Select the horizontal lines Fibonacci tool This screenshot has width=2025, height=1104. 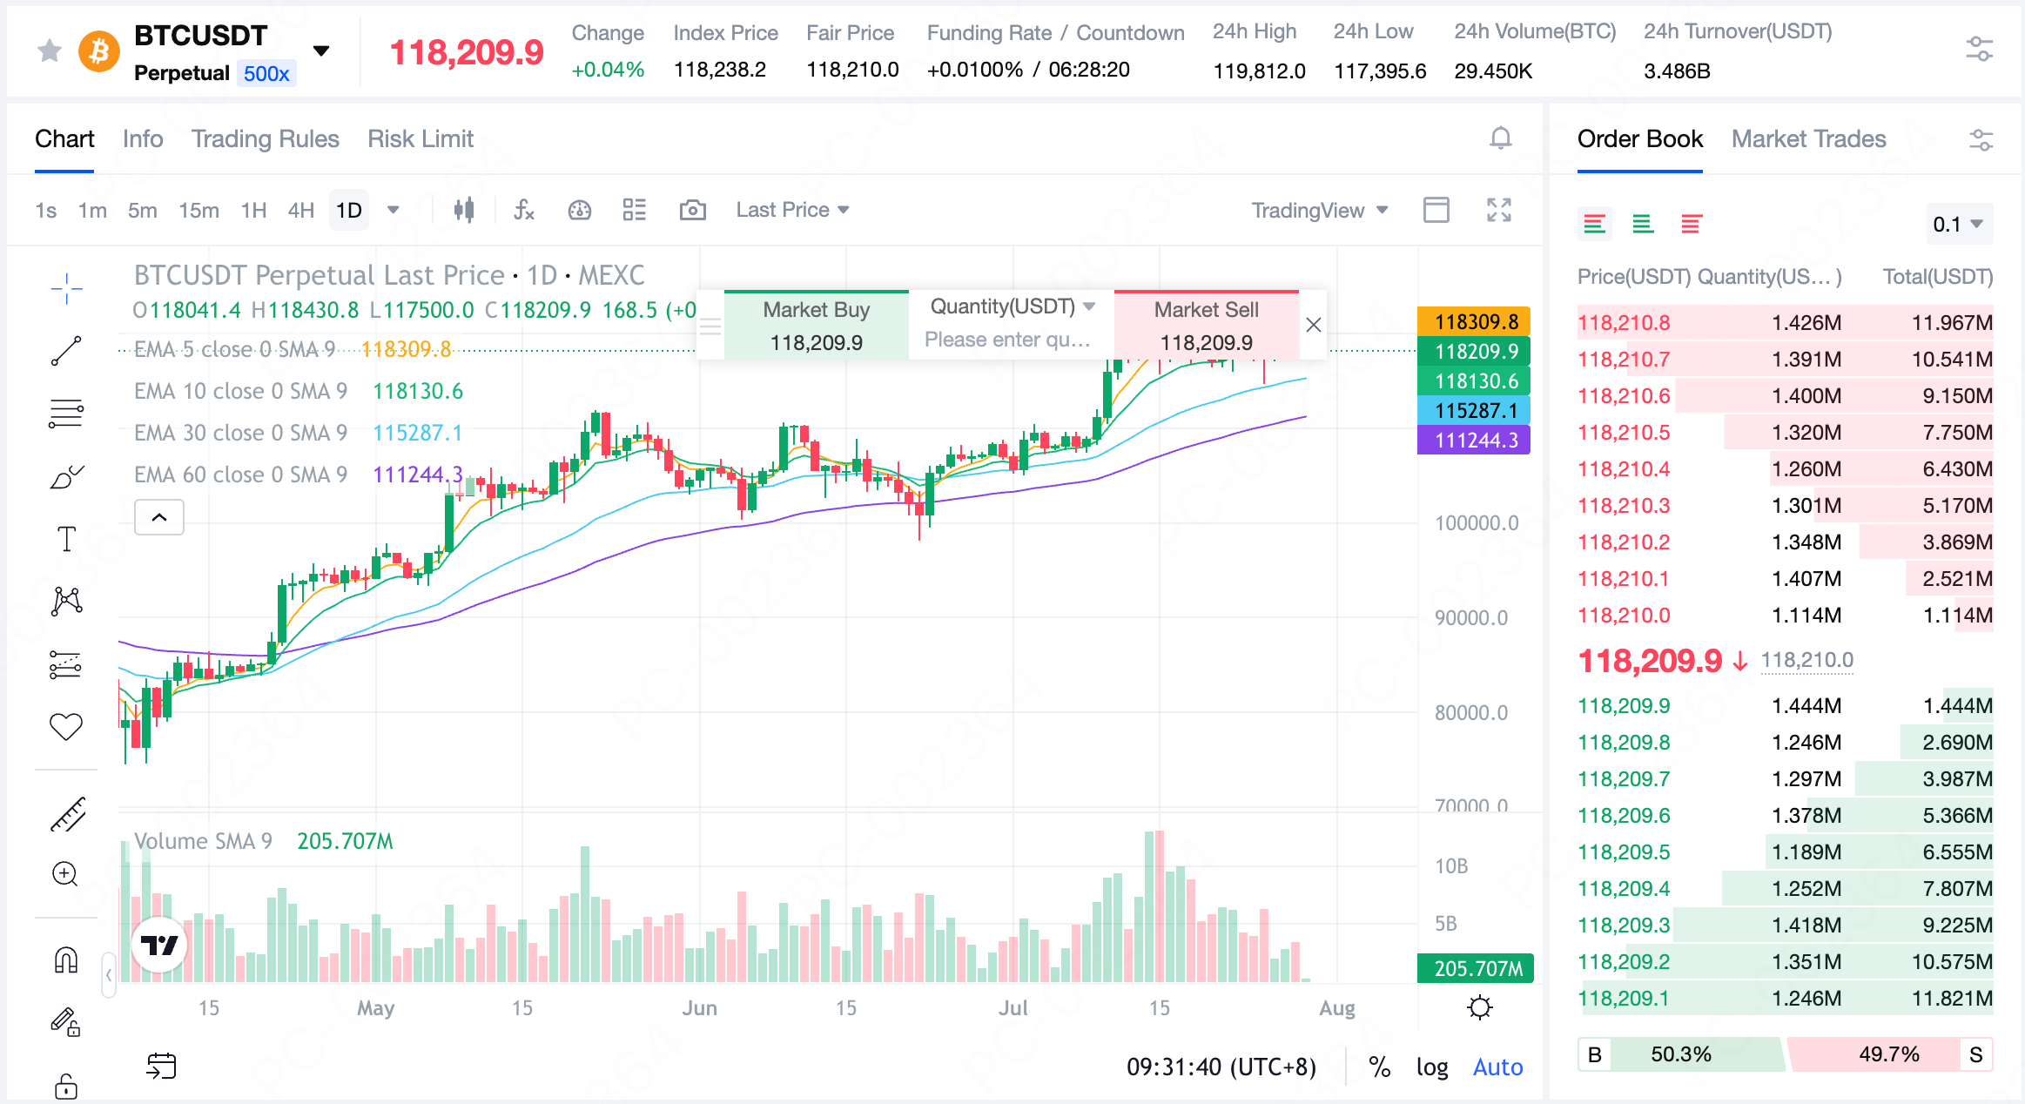66,413
